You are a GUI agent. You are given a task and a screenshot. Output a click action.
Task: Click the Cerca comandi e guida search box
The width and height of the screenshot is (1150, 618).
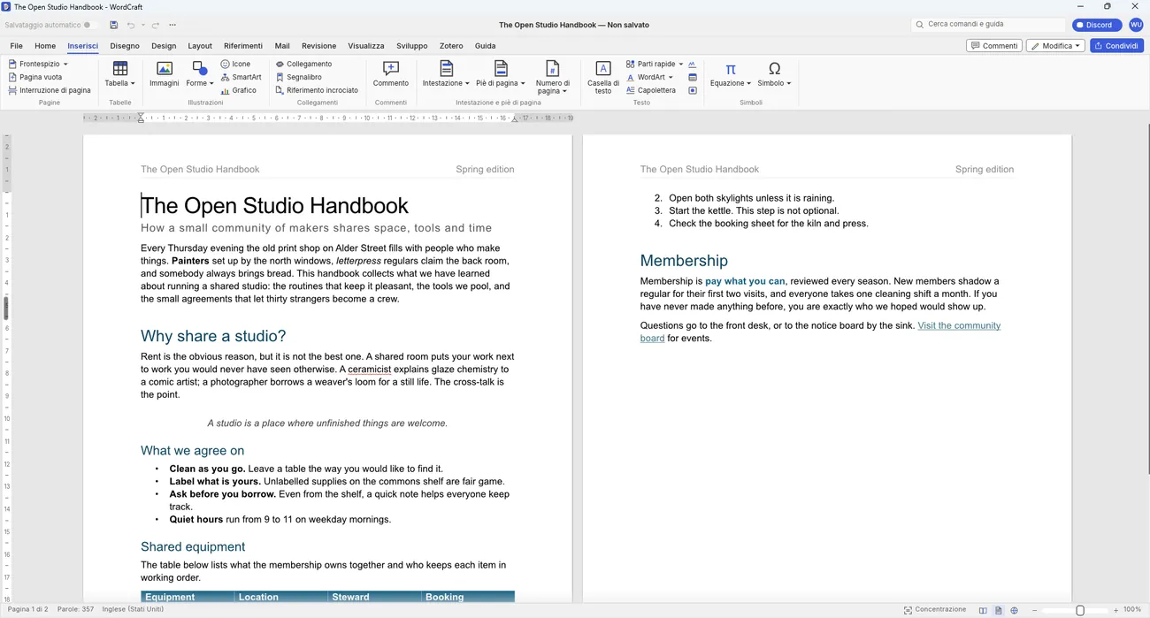tap(988, 25)
